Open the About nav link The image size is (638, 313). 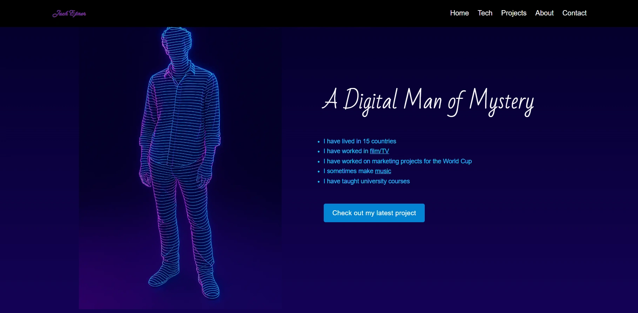544,13
